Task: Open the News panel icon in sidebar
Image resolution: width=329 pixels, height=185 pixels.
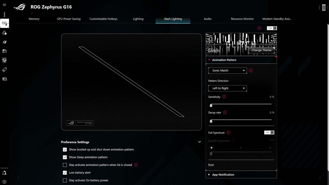Action: [4, 79]
